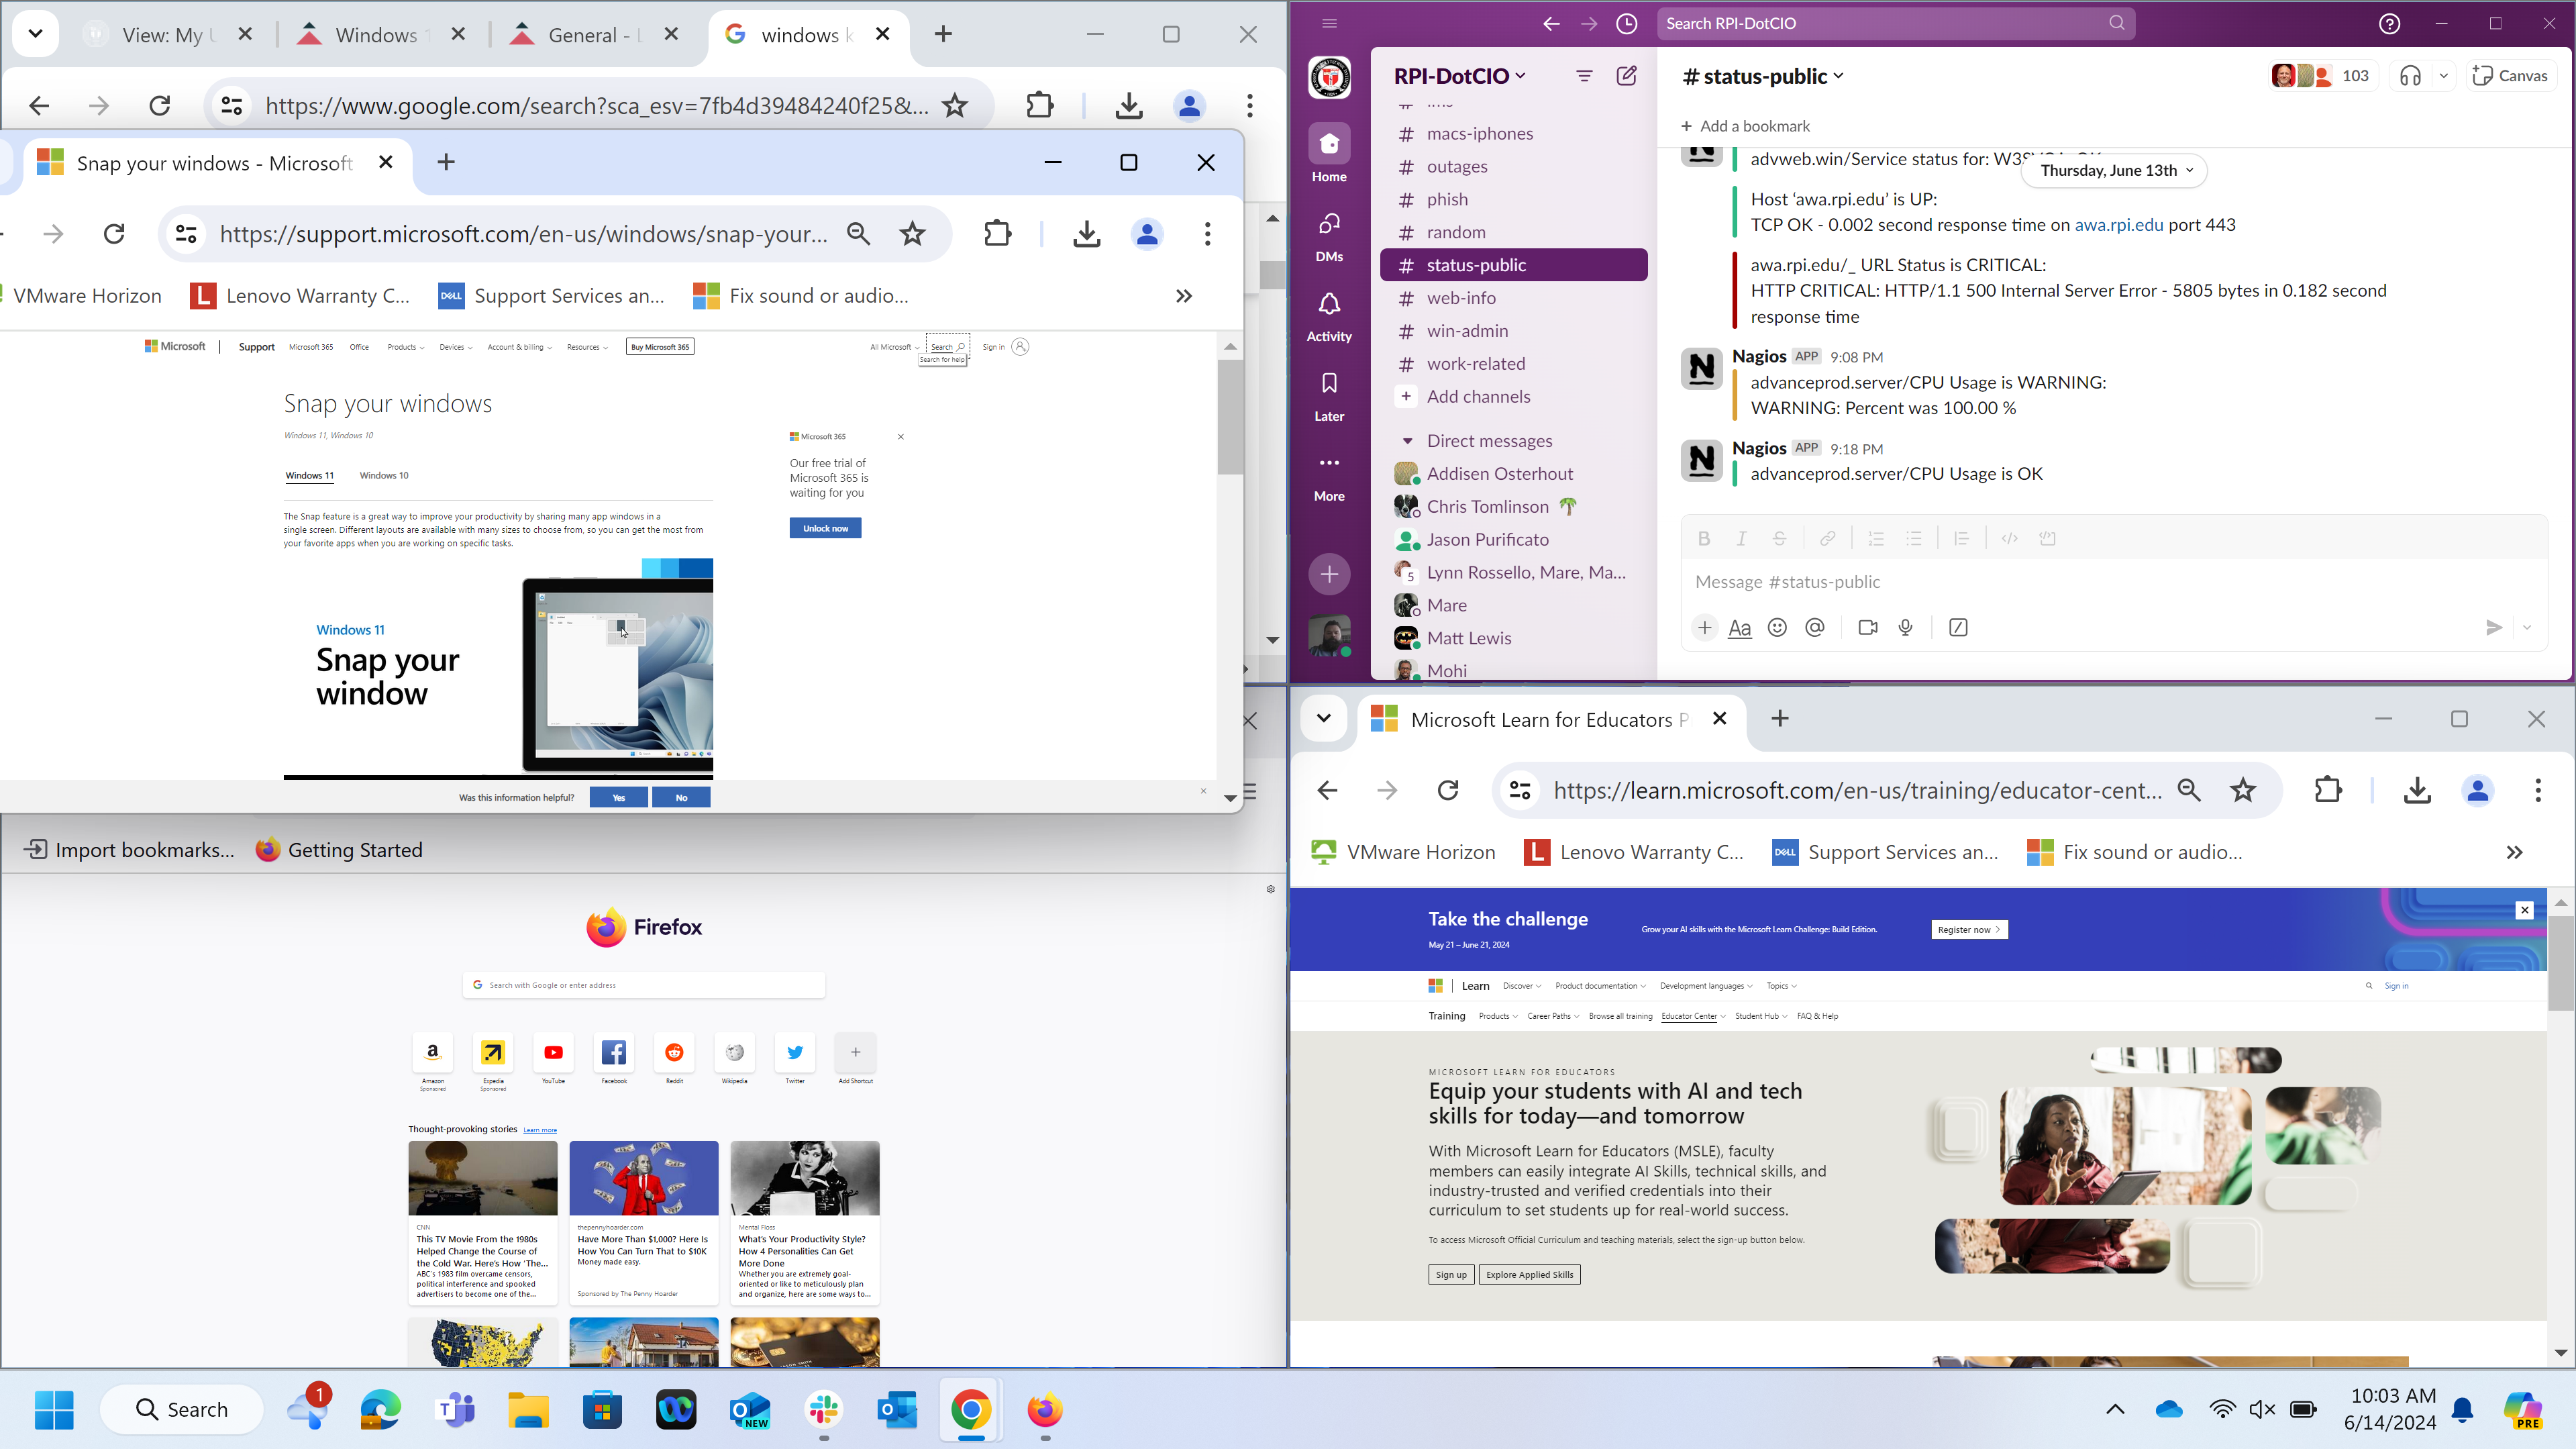Screen dimensions: 2576x1449
Task: Open Microsoft Teams from the taskbar
Action: pyautogui.click(x=455, y=1409)
